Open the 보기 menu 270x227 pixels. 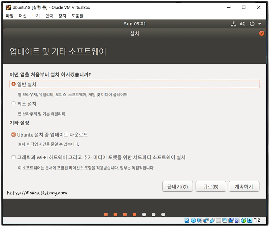pos(36,16)
